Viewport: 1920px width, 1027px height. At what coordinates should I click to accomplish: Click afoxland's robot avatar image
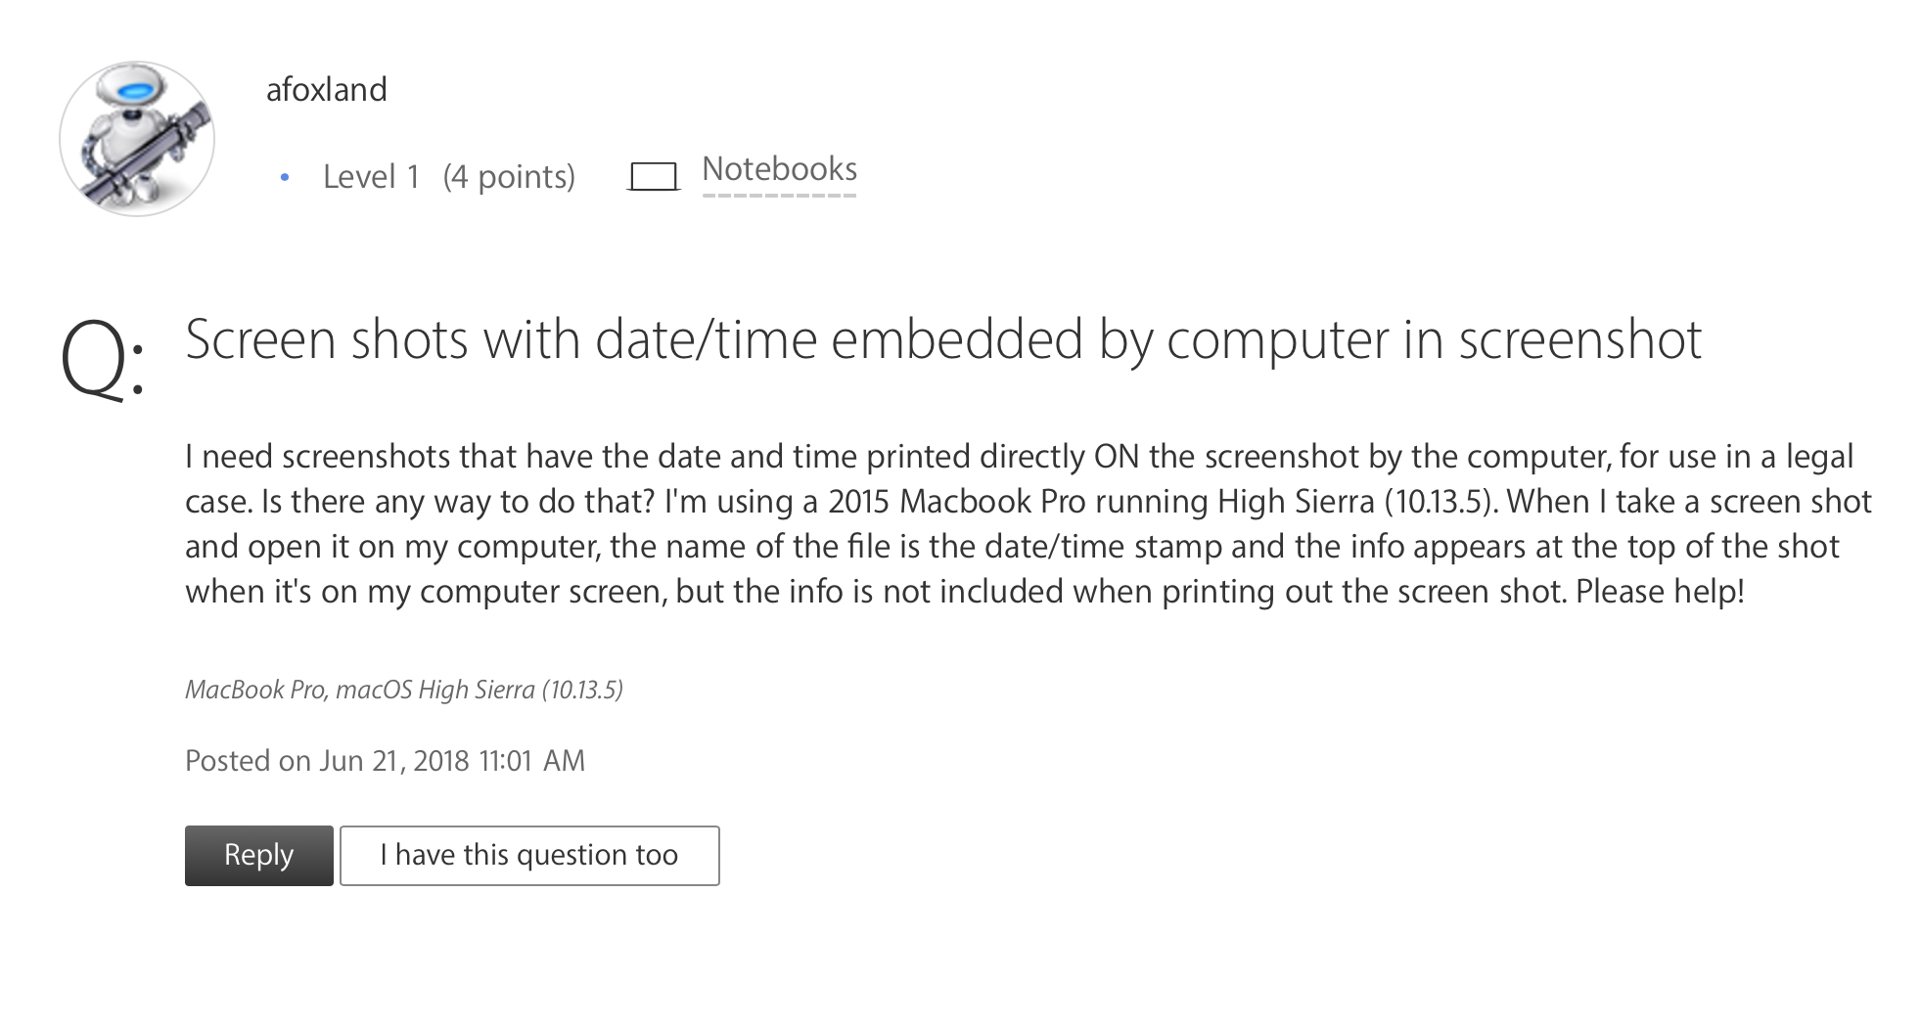tap(137, 139)
